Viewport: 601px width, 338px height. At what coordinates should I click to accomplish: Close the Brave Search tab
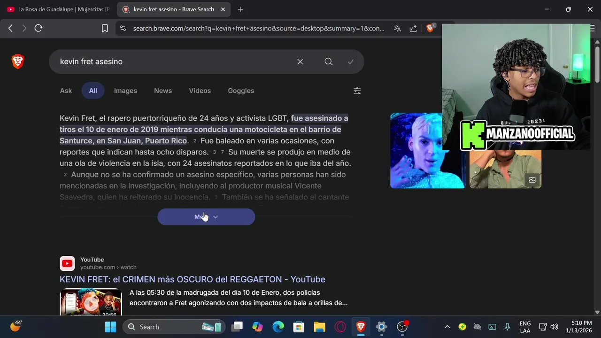pos(223,9)
